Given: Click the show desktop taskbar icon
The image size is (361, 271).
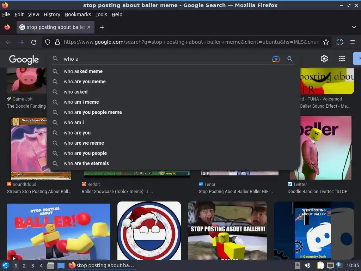Looking at the screenshot, I should 61,265.
